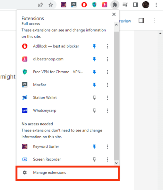Viewport: 163px width, 190px height.
Task: Unpin AdBlock from the toolbar
Action: tap(94, 46)
